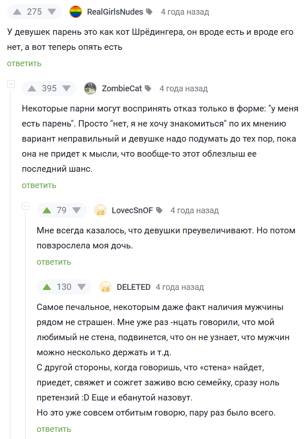
Task: Downvote LovecSnOF's comment
Action: point(77,210)
